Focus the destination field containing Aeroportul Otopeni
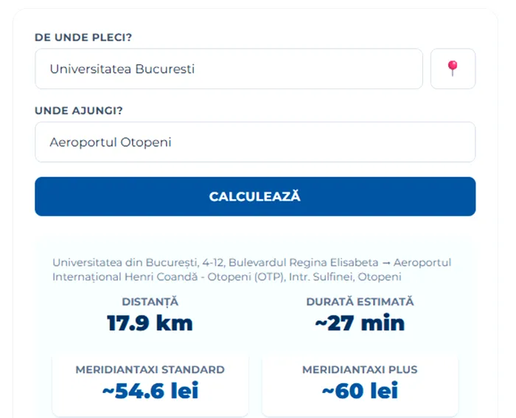This screenshot has width=516, height=418. [255, 142]
